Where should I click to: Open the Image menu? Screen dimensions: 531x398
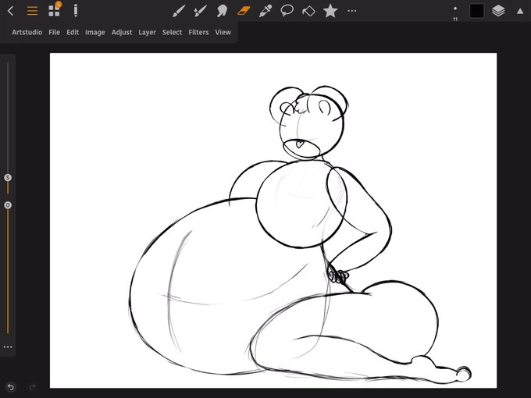pyautogui.click(x=94, y=32)
